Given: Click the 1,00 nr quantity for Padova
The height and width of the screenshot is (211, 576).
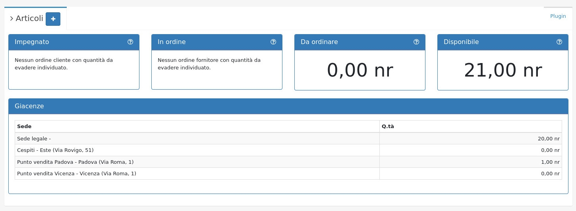Looking at the screenshot, I should (550, 162).
